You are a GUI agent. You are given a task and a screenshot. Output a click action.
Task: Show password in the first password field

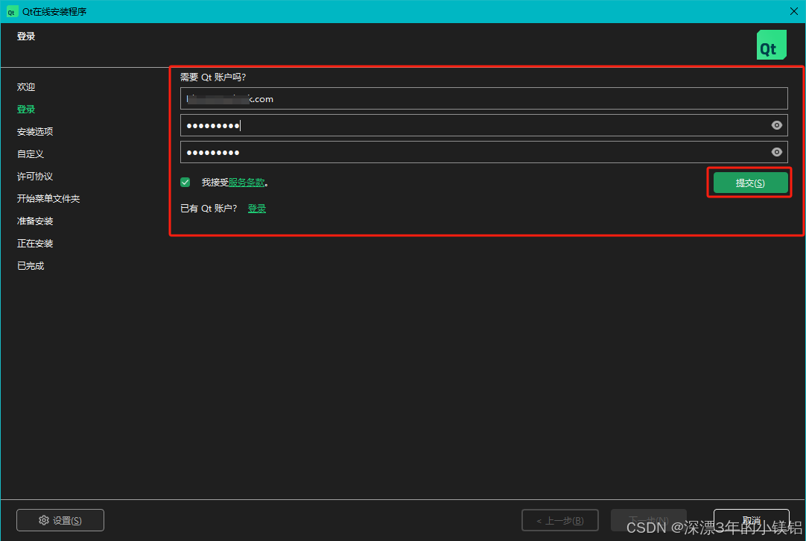[x=777, y=125]
